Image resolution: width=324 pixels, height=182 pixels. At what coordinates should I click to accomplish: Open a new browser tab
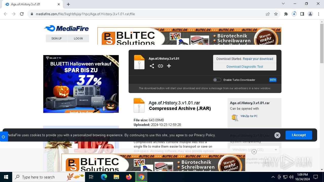click(68, 4)
